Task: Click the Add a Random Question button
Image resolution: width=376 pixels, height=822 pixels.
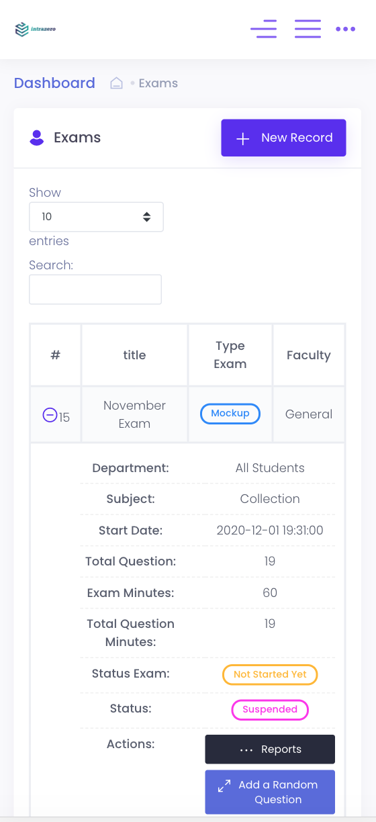Action: [x=270, y=792]
